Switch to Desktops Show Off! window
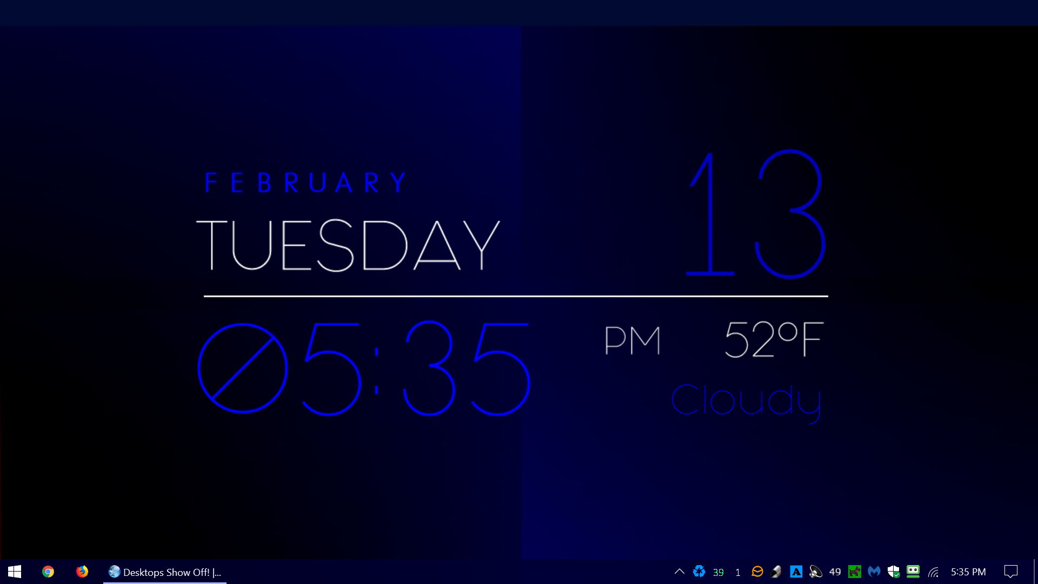Image resolution: width=1038 pixels, height=584 pixels. pos(165,572)
